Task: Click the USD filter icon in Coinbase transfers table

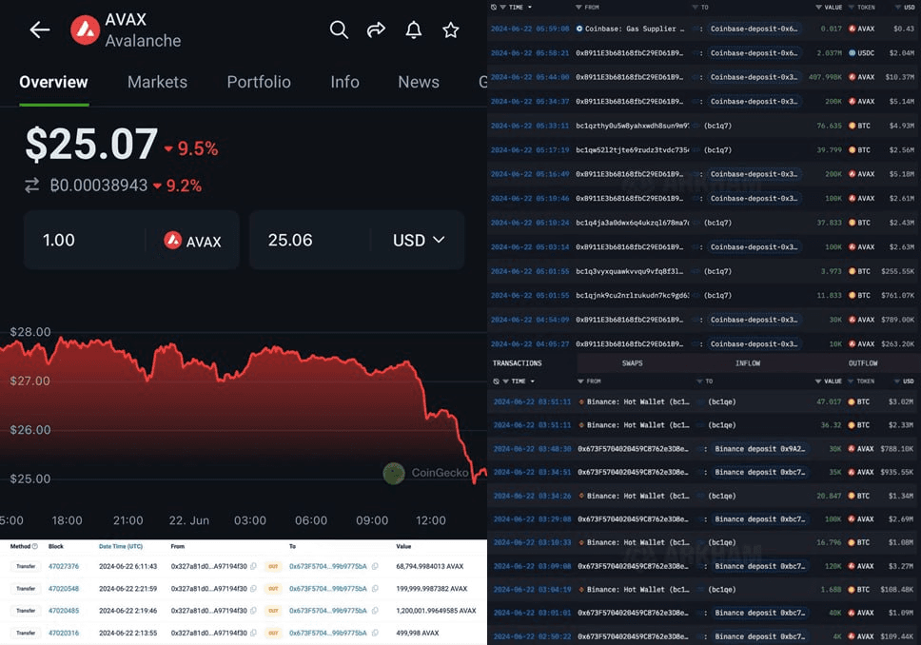Action: [898, 7]
